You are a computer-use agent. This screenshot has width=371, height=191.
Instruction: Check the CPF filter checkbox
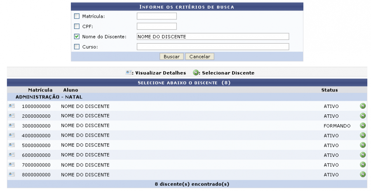(x=77, y=26)
